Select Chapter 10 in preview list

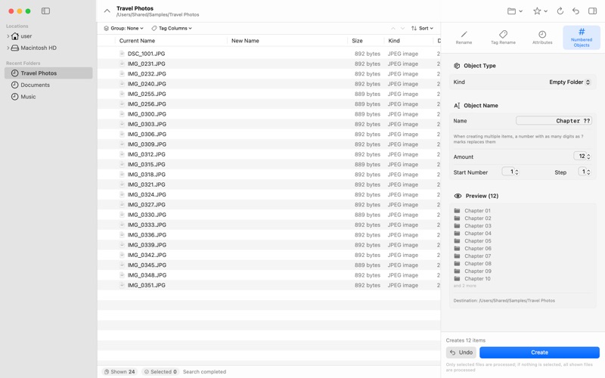pyautogui.click(x=477, y=278)
